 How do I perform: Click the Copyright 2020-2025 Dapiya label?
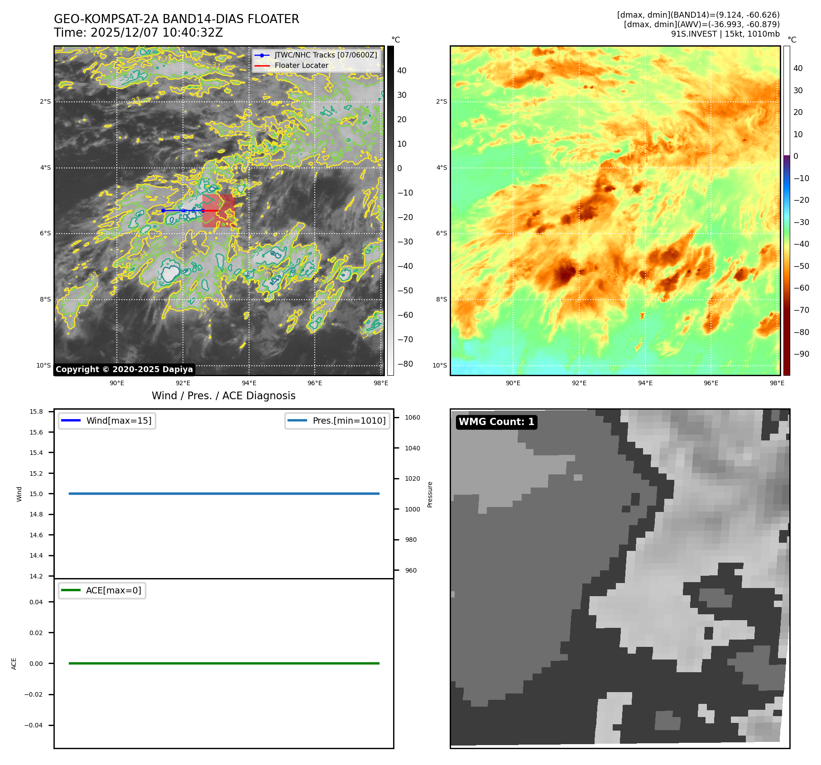(x=124, y=369)
